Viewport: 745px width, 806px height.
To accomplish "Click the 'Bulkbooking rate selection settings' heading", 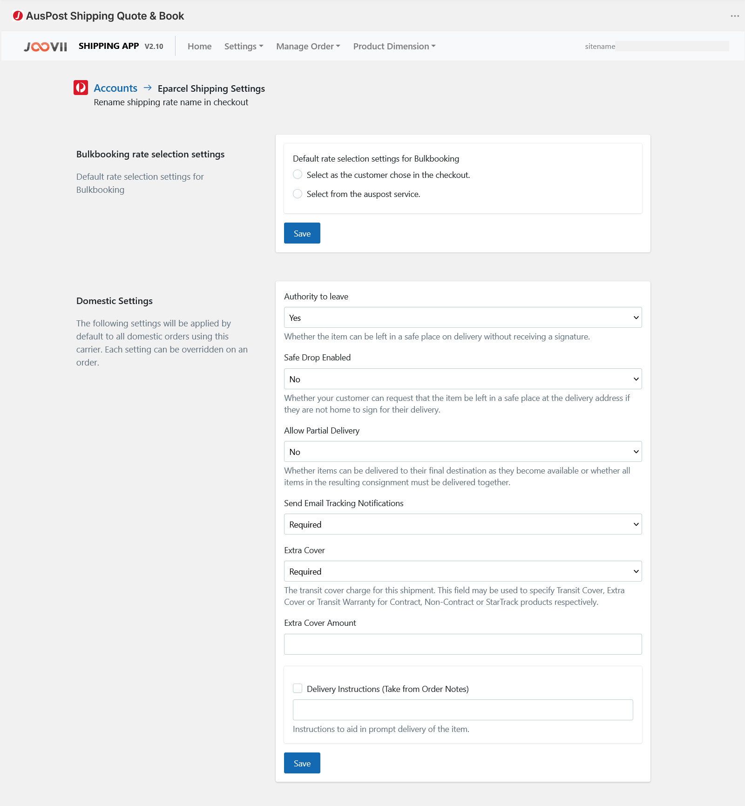I will pos(150,154).
